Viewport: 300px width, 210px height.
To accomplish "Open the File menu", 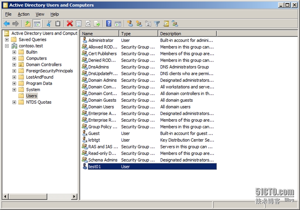I will [8, 14].
